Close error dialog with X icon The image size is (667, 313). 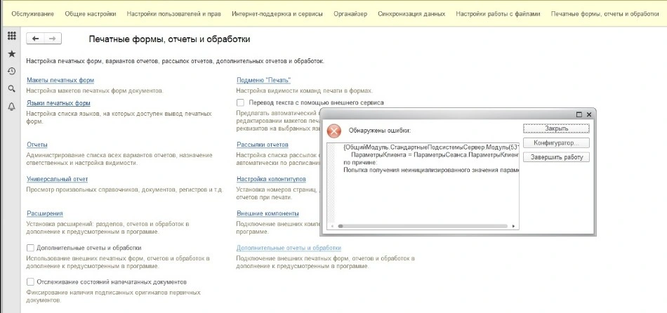point(589,114)
